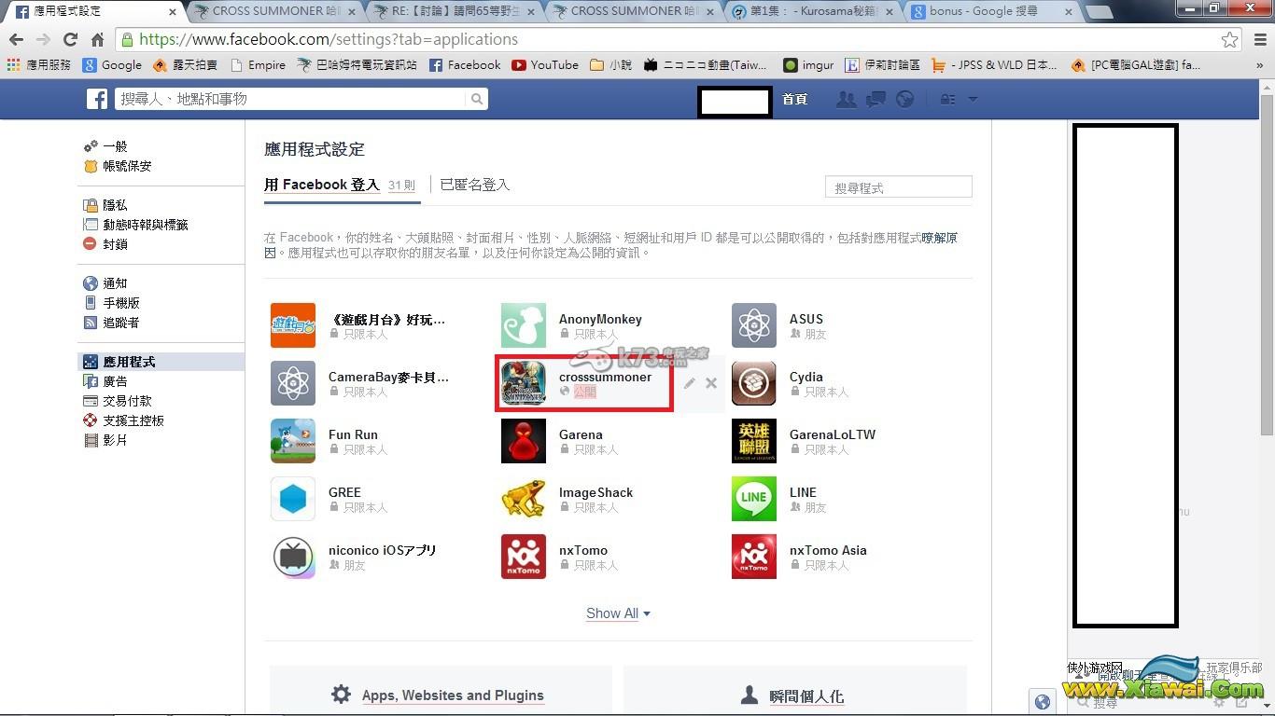Reload the page with the browser refresh icon

pos(70,39)
